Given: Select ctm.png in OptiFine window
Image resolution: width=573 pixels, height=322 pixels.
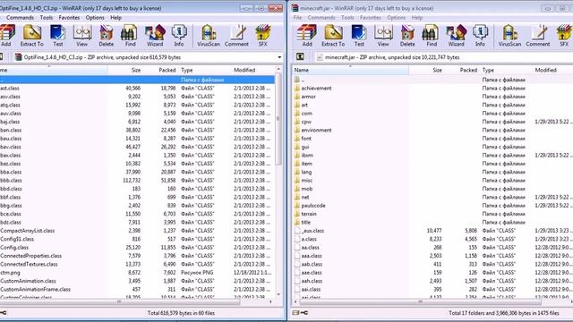Looking at the screenshot, I should point(10,273).
